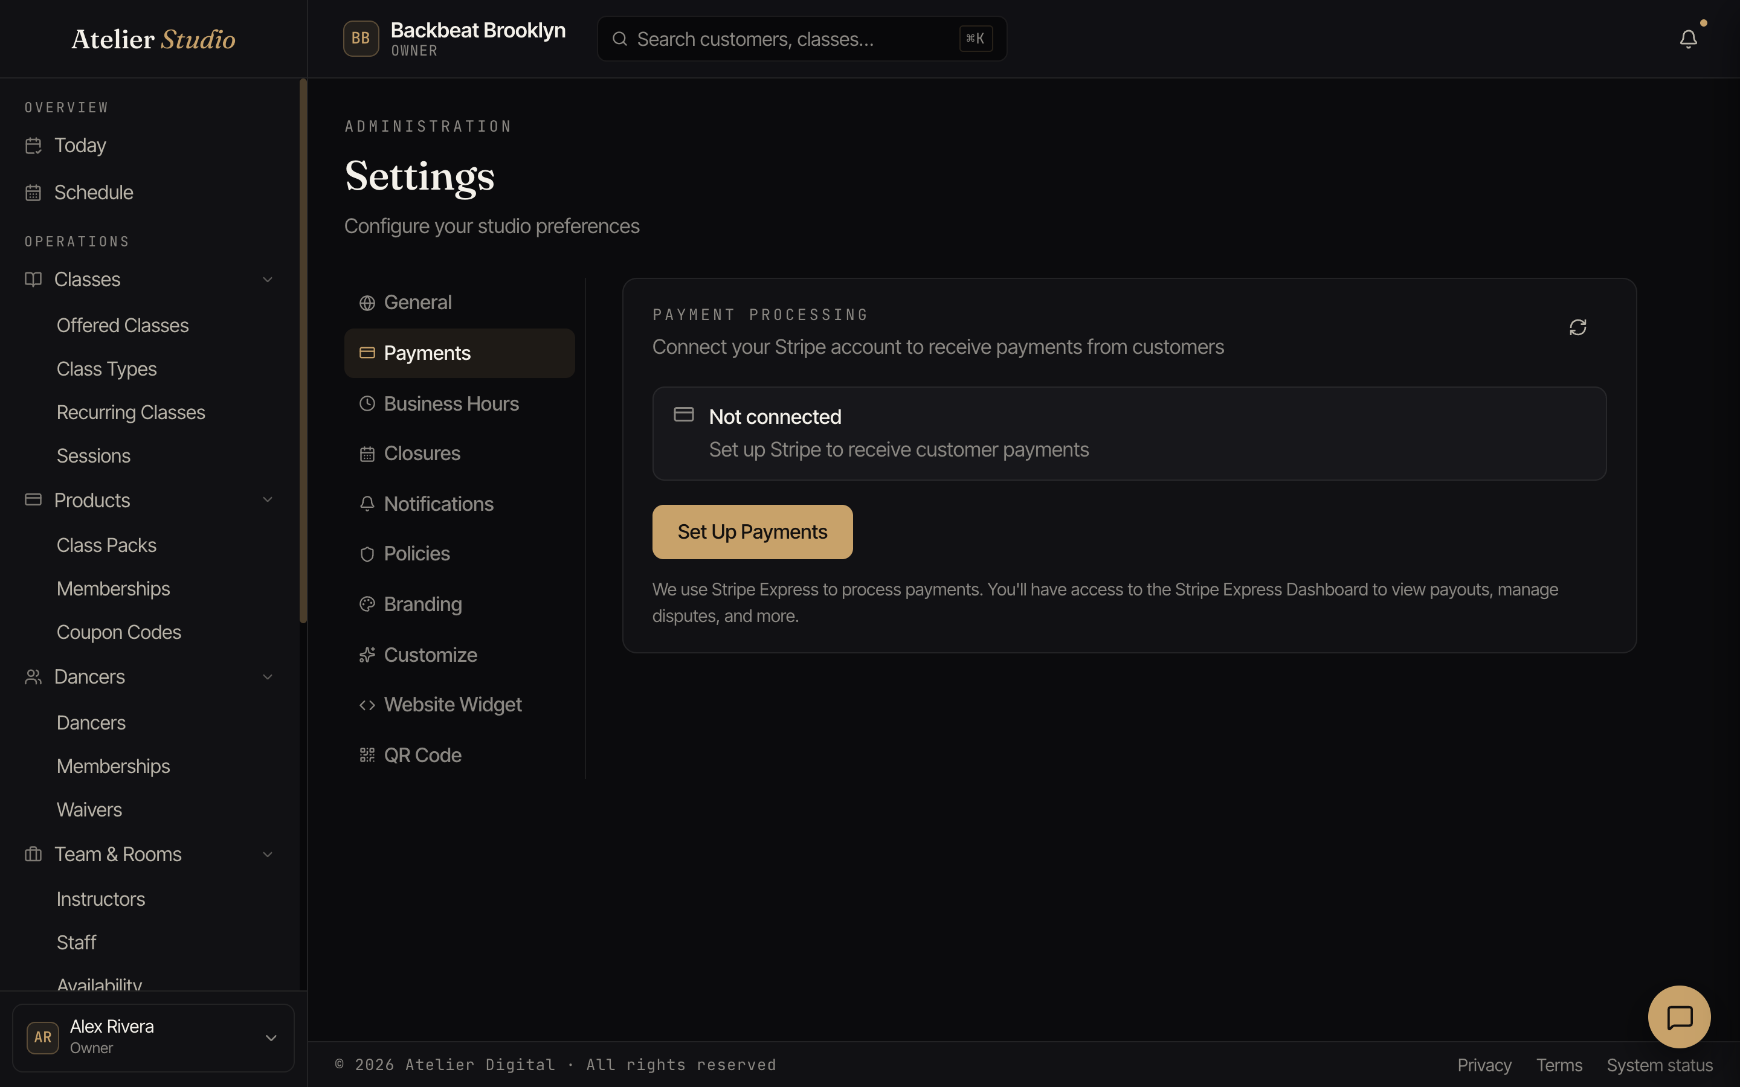Viewport: 1740px width, 1087px height.
Task: Click the Set Up Payments button
Action: pos(752,532)
